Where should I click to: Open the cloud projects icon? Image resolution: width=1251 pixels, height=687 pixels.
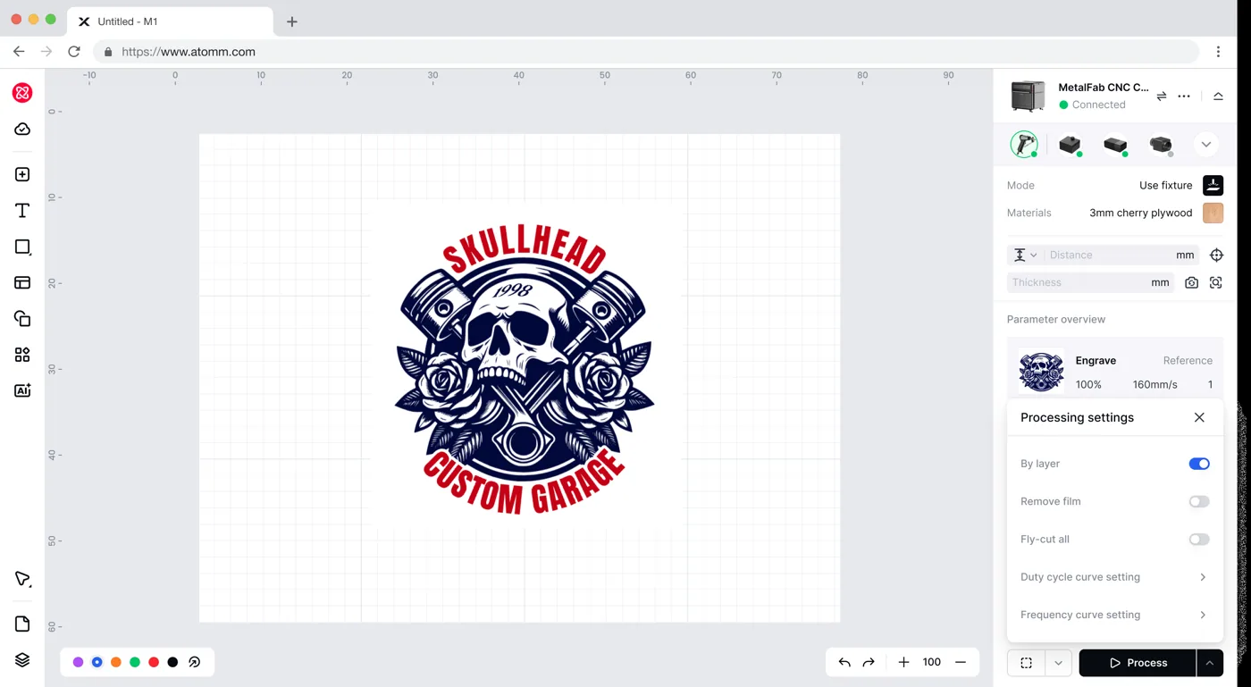[22, 130]
